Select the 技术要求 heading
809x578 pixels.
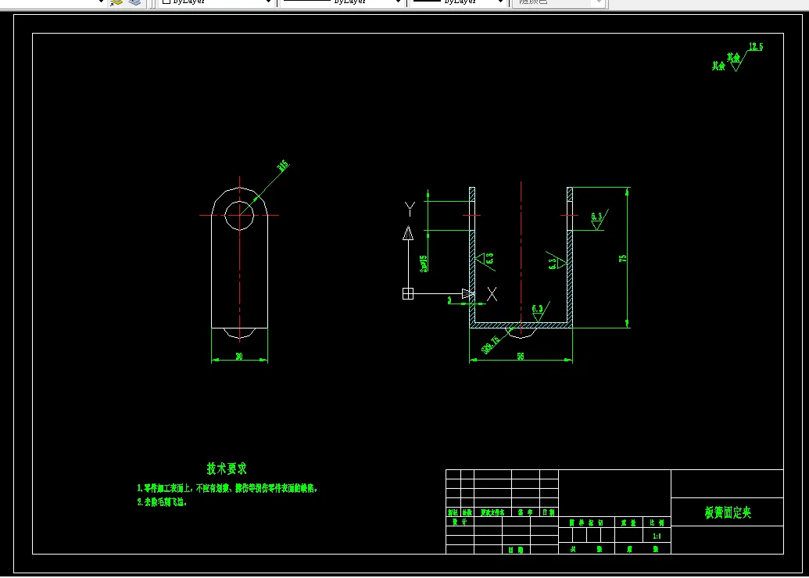pyautogui.click(x=227, y=469)
